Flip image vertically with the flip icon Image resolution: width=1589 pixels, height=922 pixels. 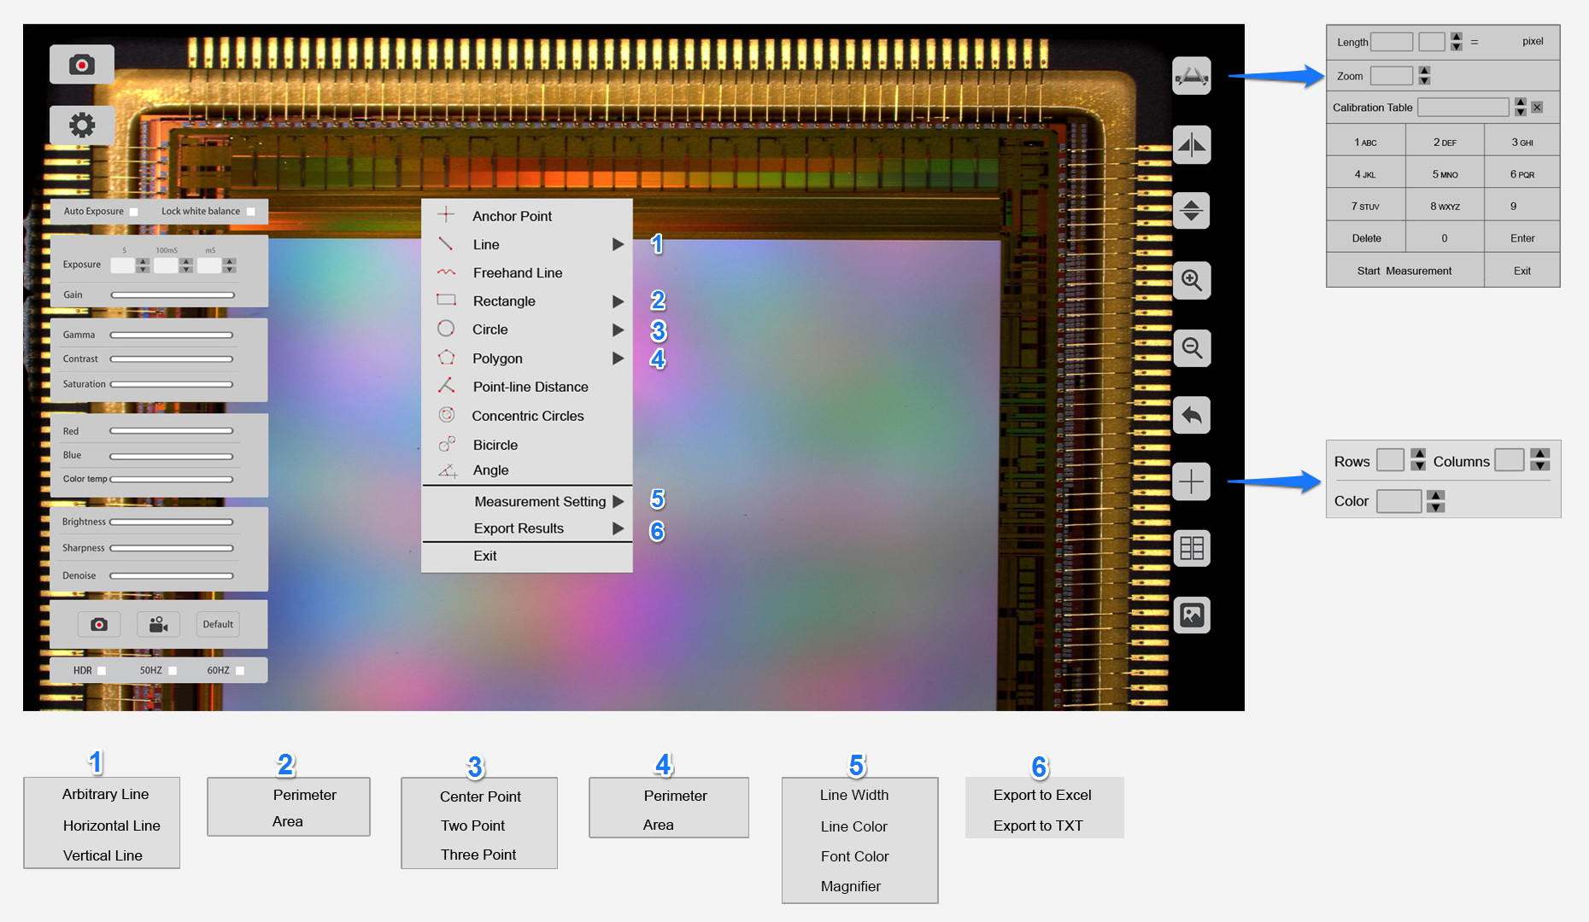[x=1192, y=211]
